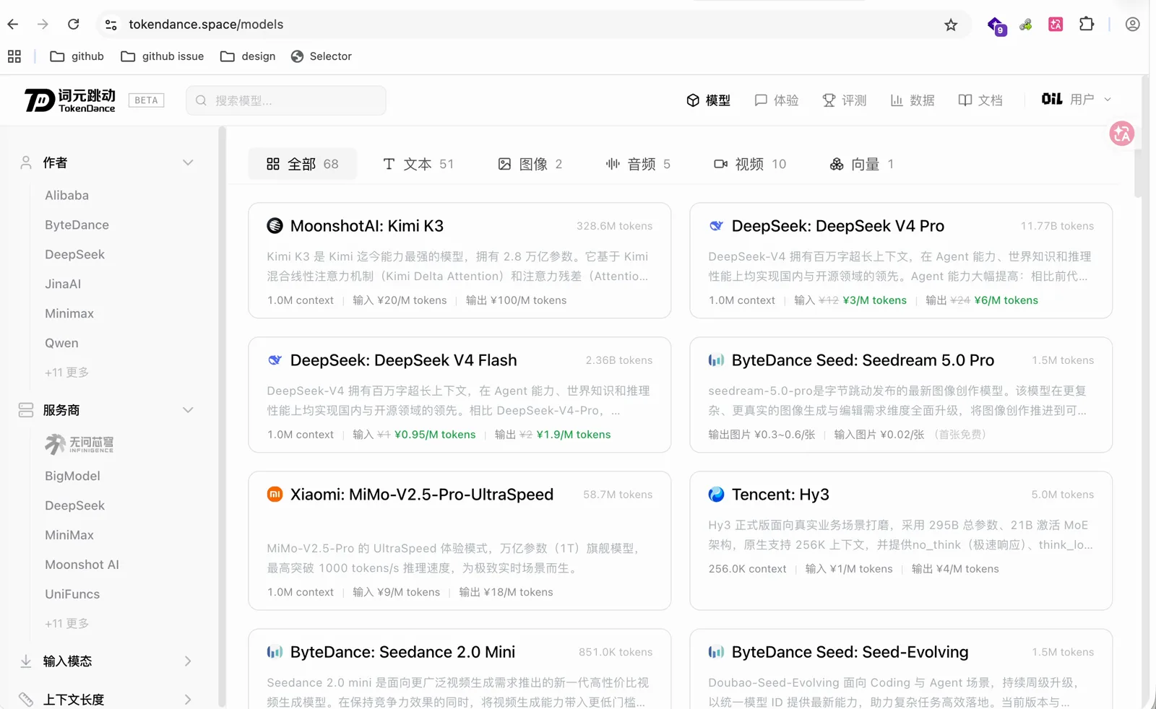Click the 无问芯穹 Infinigence provider logo
The width and height of the screenshot is (1156, 709).
[79, 444]
